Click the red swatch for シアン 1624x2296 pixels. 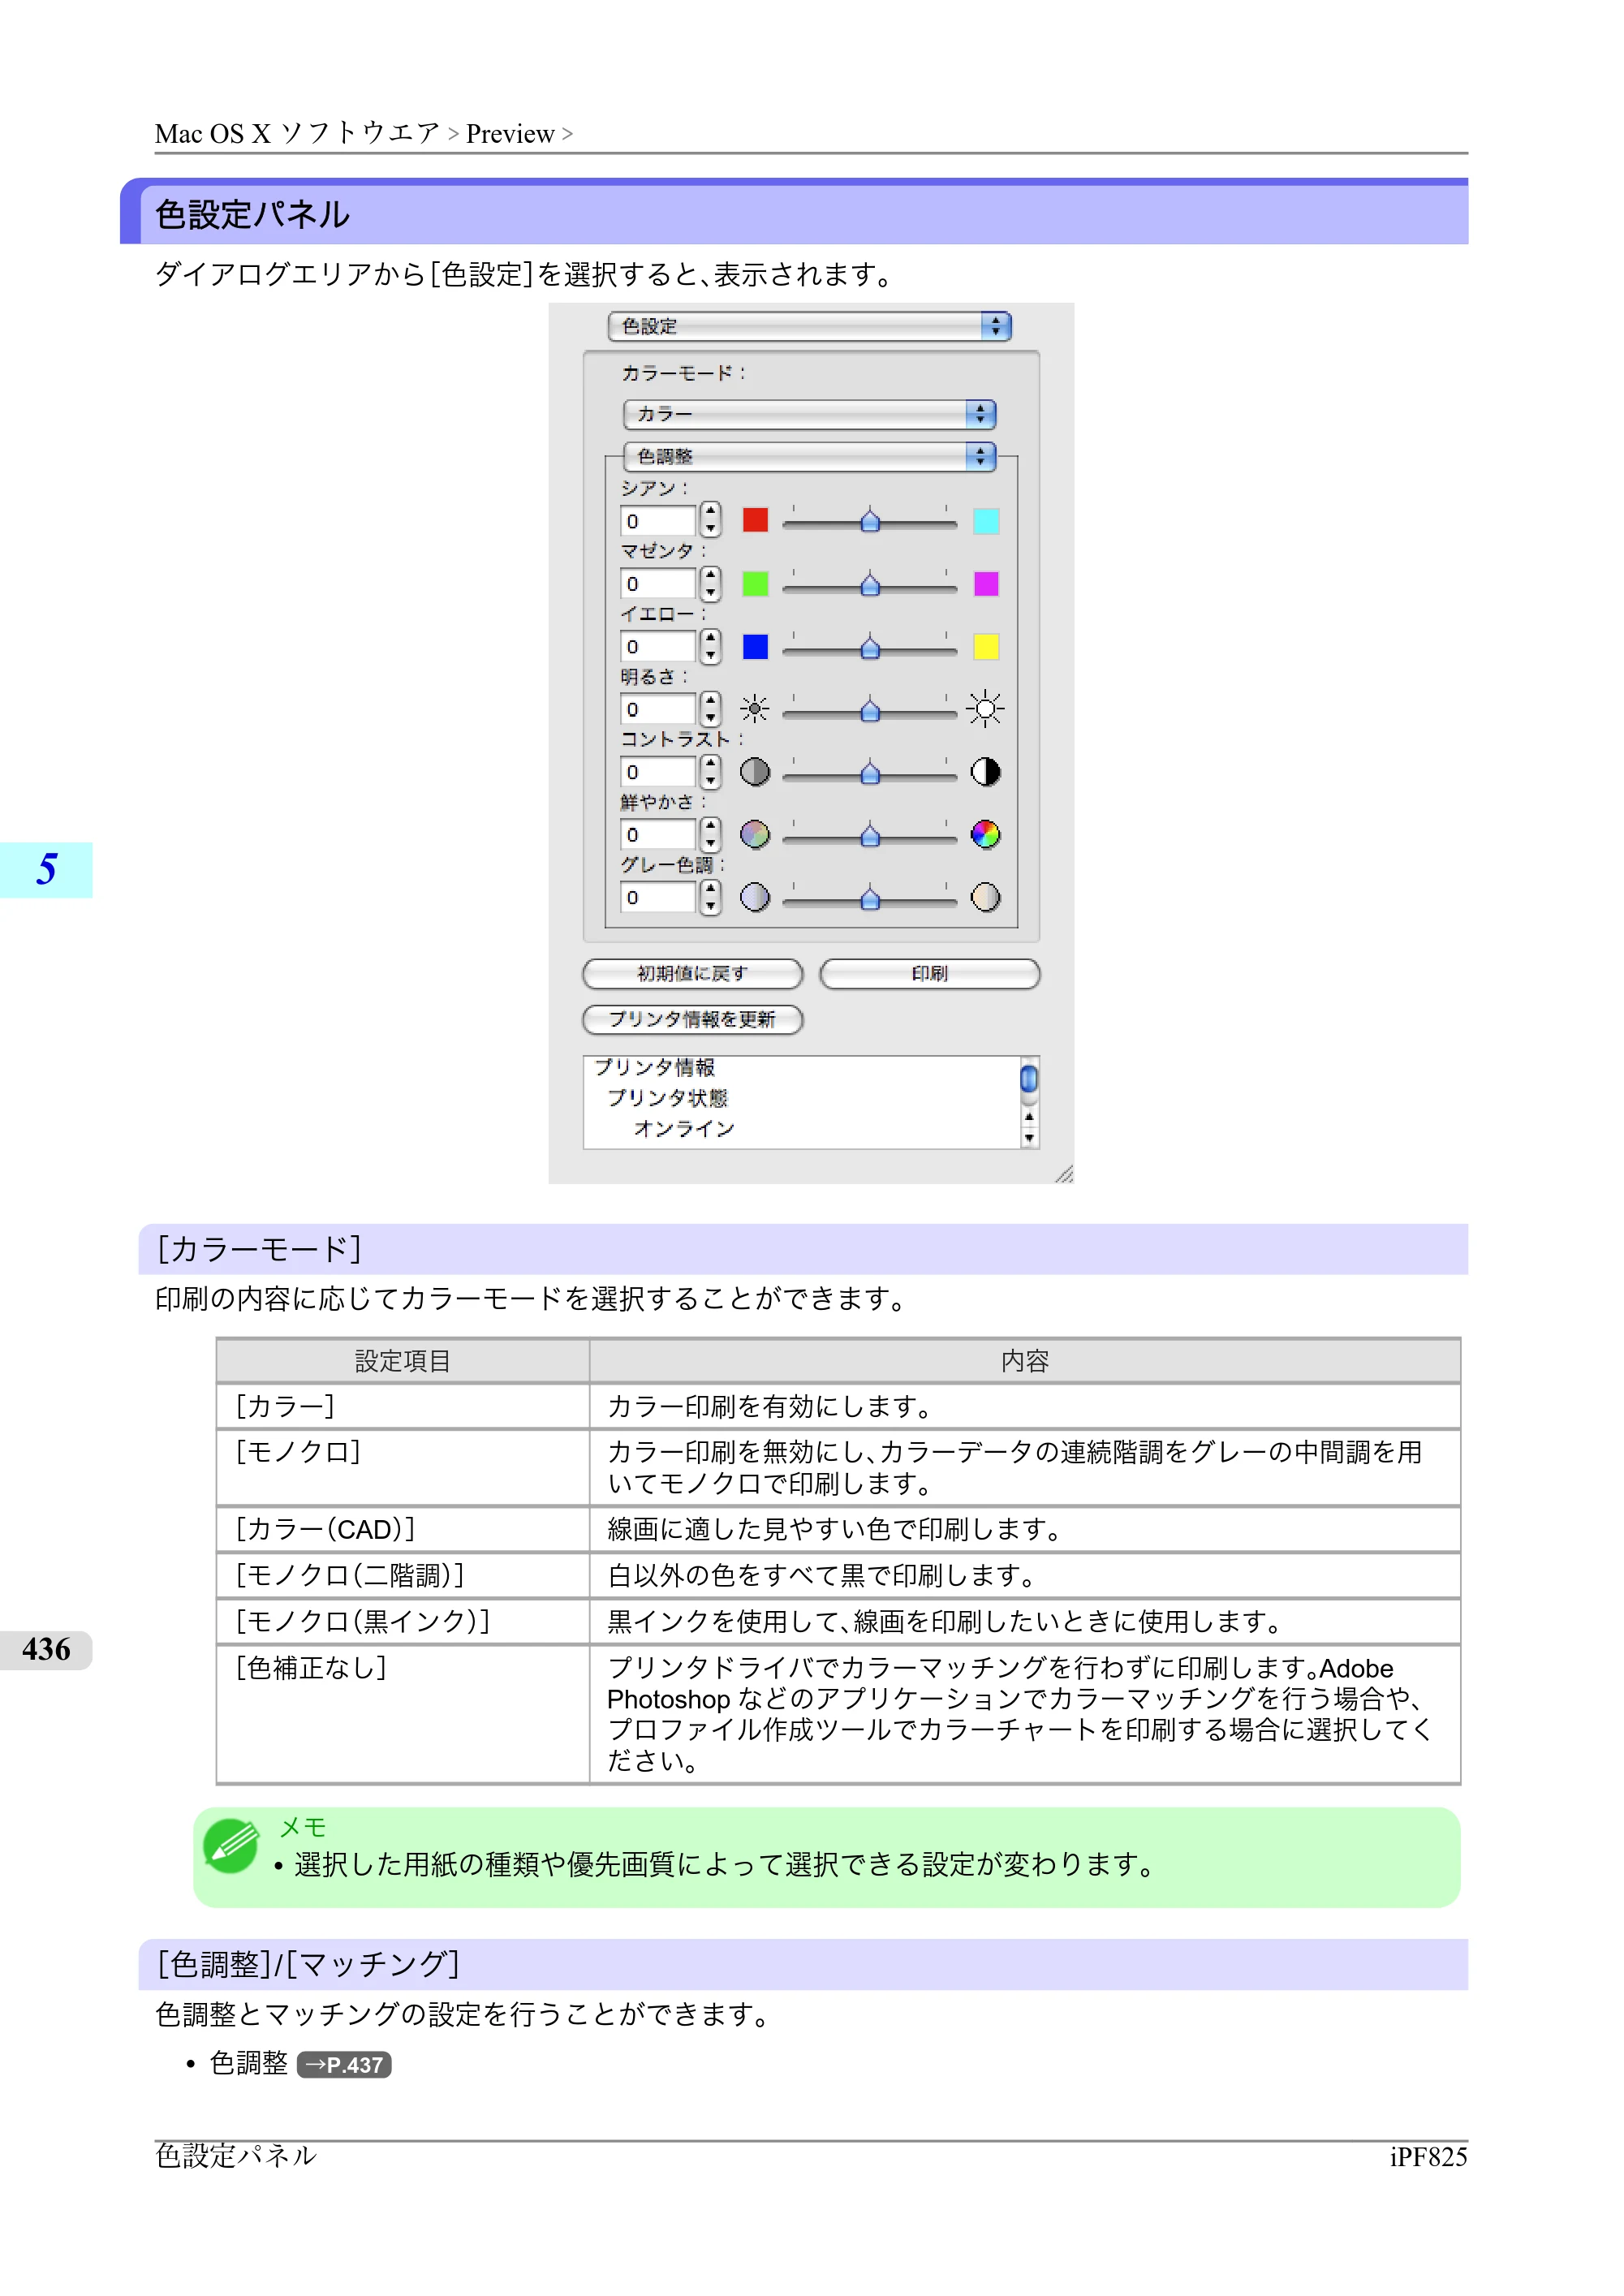pyautogui.click(x=755, y=520)
